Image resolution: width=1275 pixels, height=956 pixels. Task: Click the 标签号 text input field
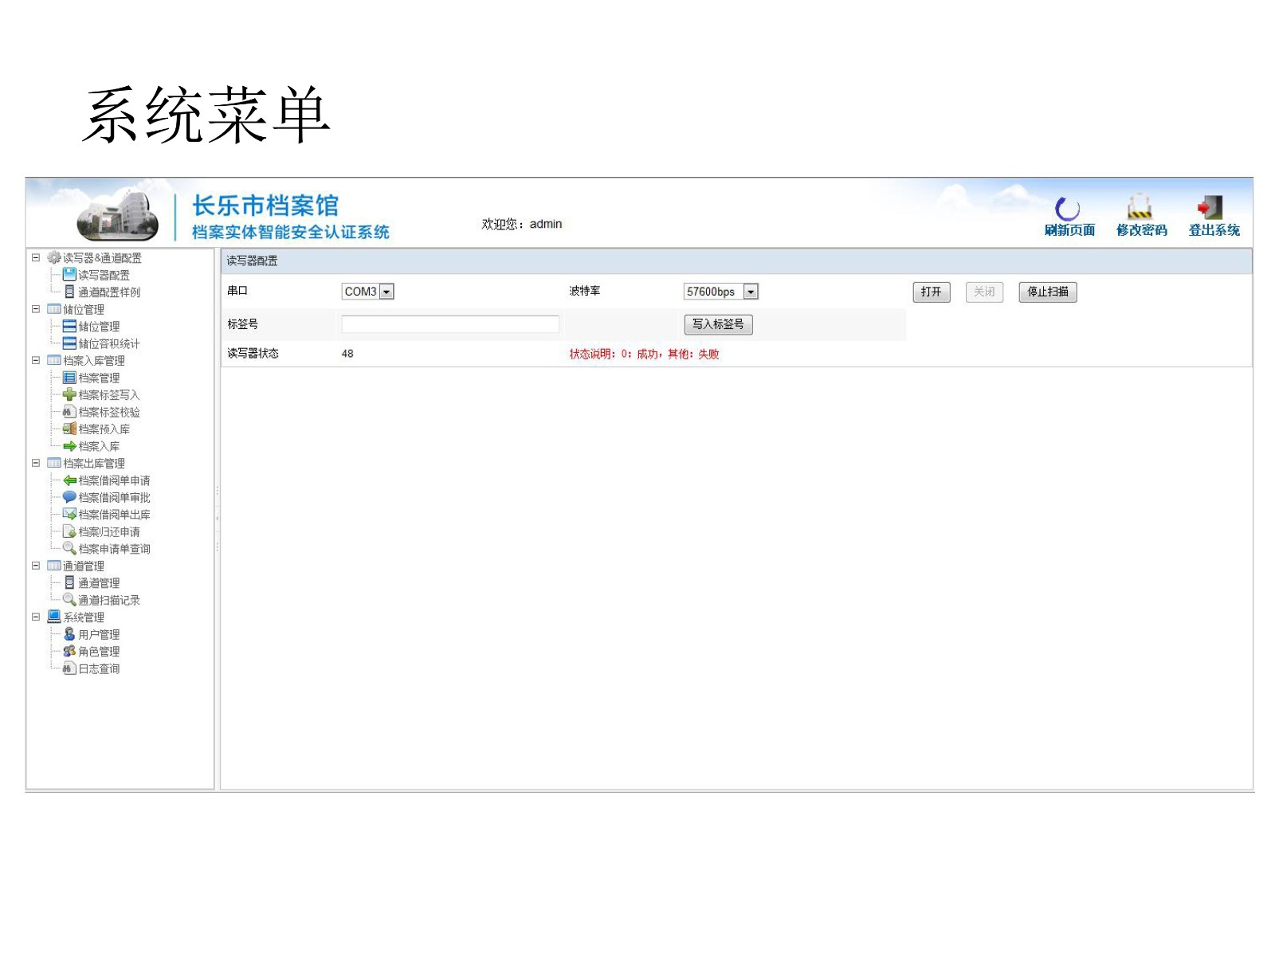(450, 324)
